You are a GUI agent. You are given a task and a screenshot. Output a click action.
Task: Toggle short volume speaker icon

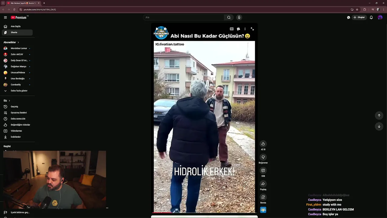point(165,29)
